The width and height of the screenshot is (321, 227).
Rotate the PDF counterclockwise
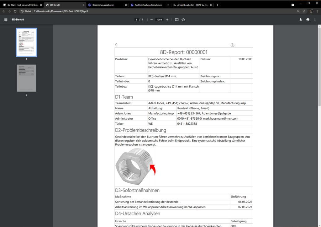point(183,20)
